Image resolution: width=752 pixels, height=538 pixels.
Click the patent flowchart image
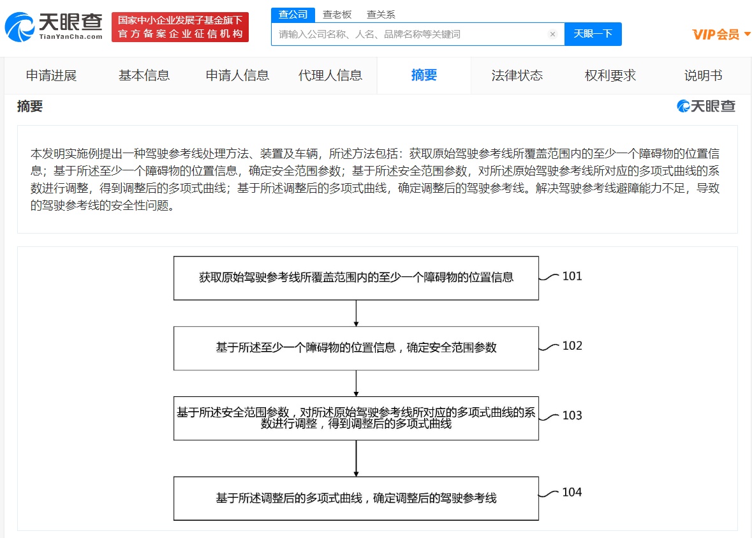click(x=377, y=388)
